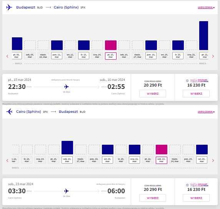Select return date czw. 21 mar
The height and width of the screenshot is (209, 220).
tap(134, 160)
